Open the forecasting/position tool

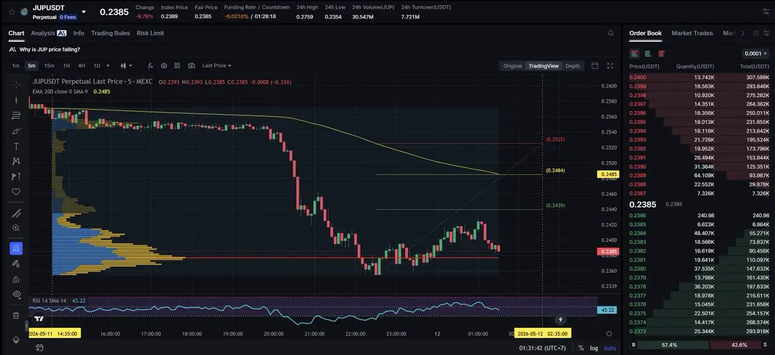[16, 176]
